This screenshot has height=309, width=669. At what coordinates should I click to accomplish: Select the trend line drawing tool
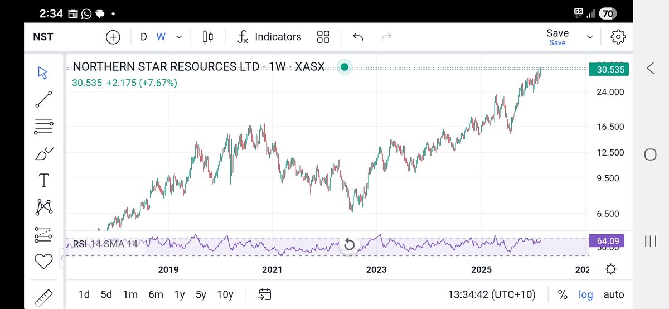[43, 99]
